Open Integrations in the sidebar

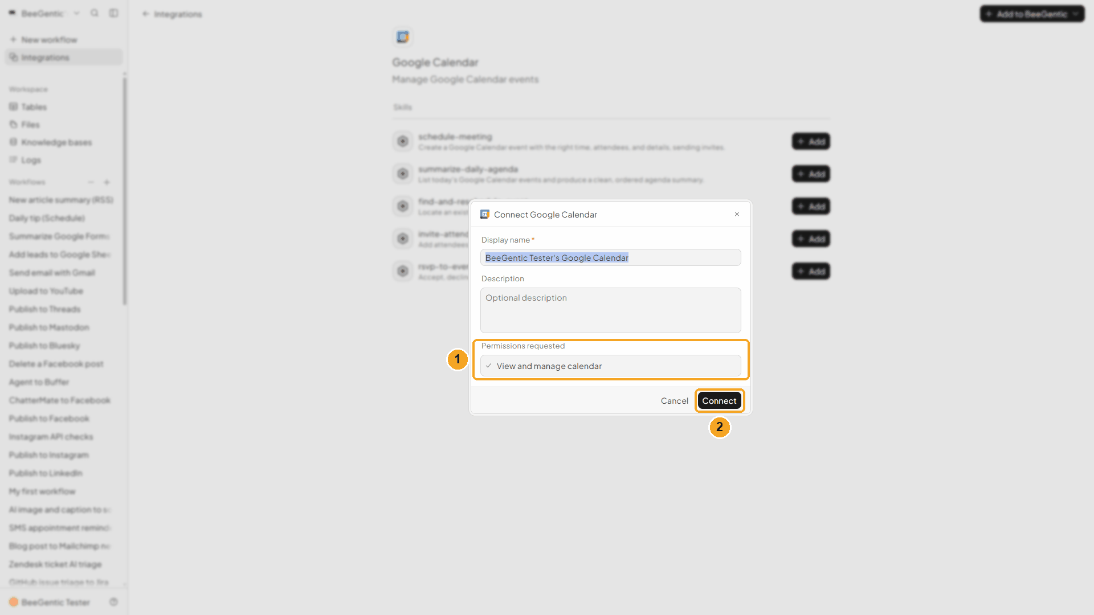(x=64, y=58)
